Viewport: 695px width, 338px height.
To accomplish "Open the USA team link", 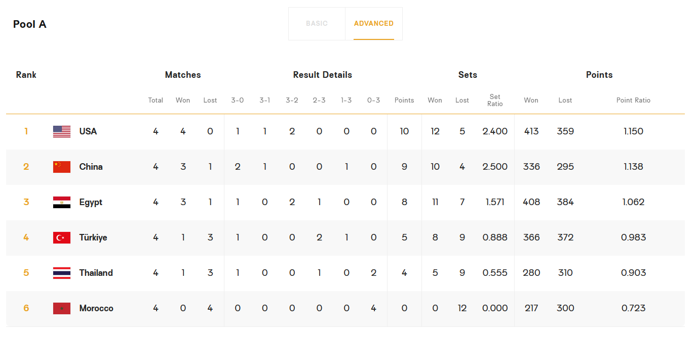I will click(x=88, y=131).
